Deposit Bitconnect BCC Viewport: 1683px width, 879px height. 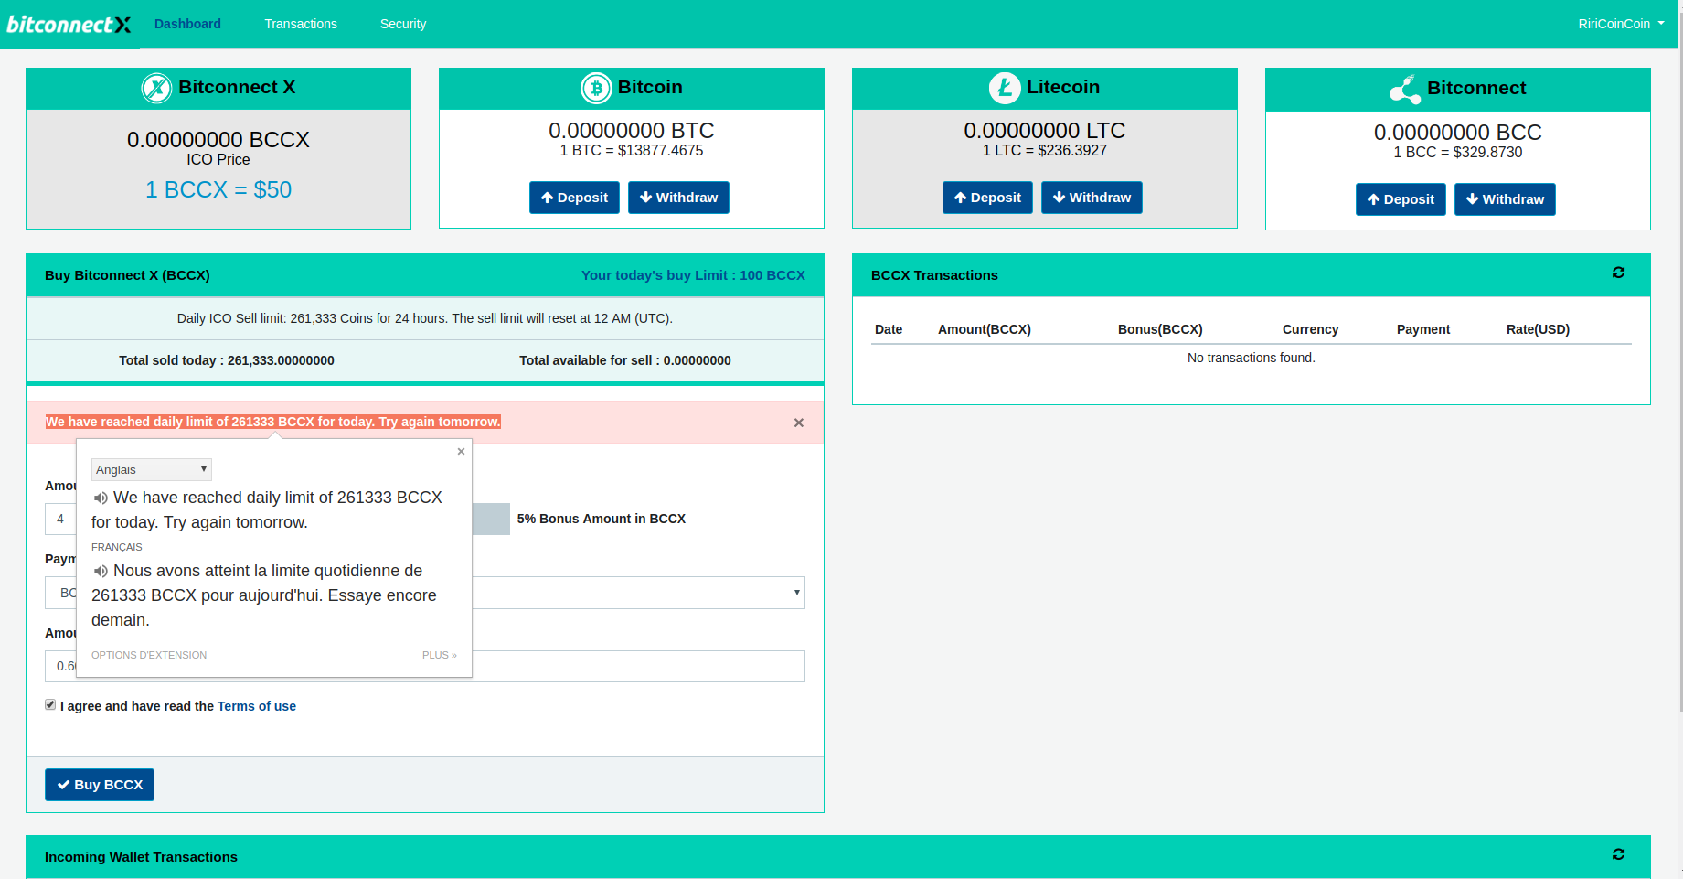point(1401,199)
